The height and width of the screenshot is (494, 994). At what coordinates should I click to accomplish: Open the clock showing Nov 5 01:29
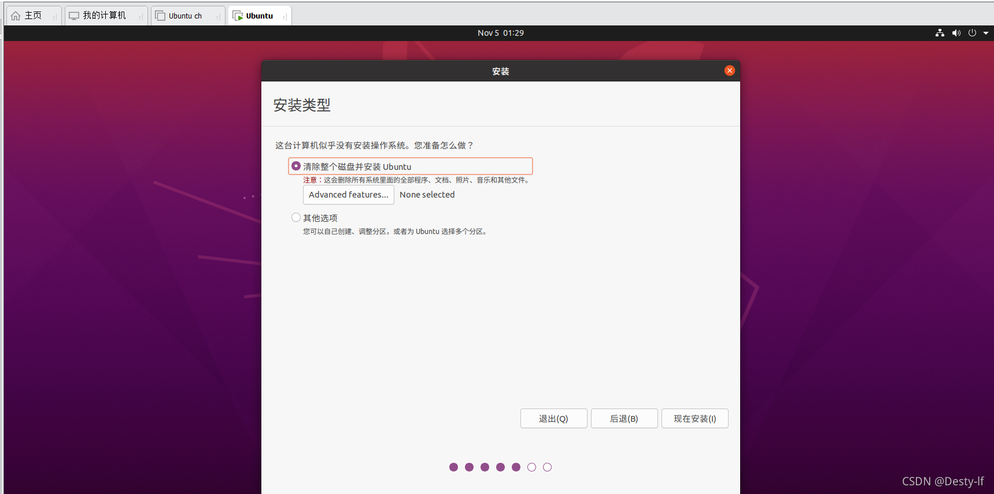(x=501, y=33)
